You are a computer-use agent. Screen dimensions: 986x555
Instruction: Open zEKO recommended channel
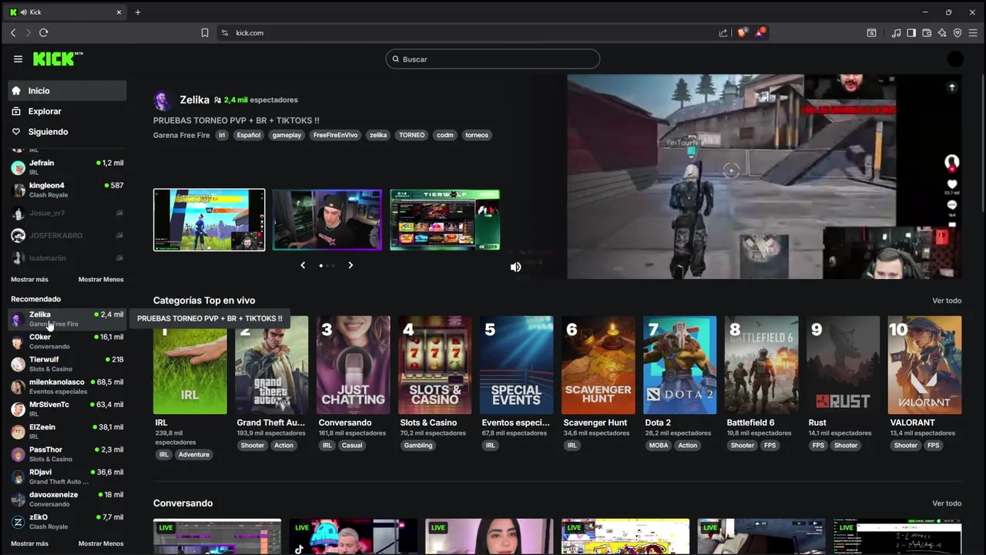pos(68,522)
